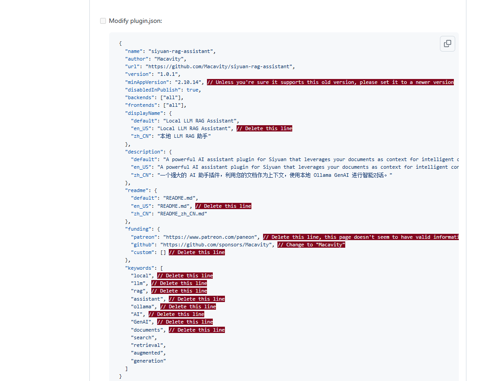The image size is (501, 381).
Task: Click the "author": "Macavity" line
Action: (156, 59)
